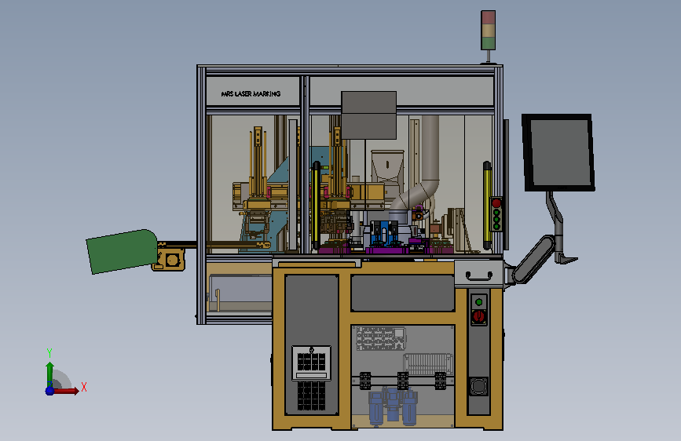Viewport: 681px width, 441px height.
Task: Select the right yellow light curtain
Action: [x=487, y=206]
